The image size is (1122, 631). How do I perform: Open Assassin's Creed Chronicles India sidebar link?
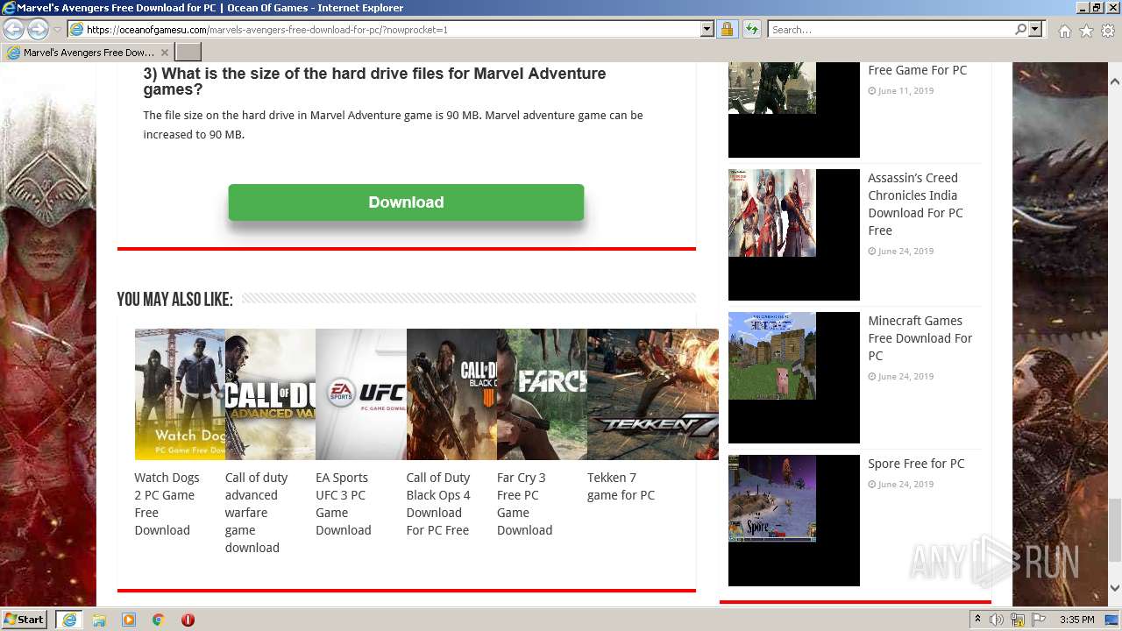pos(915,204)
